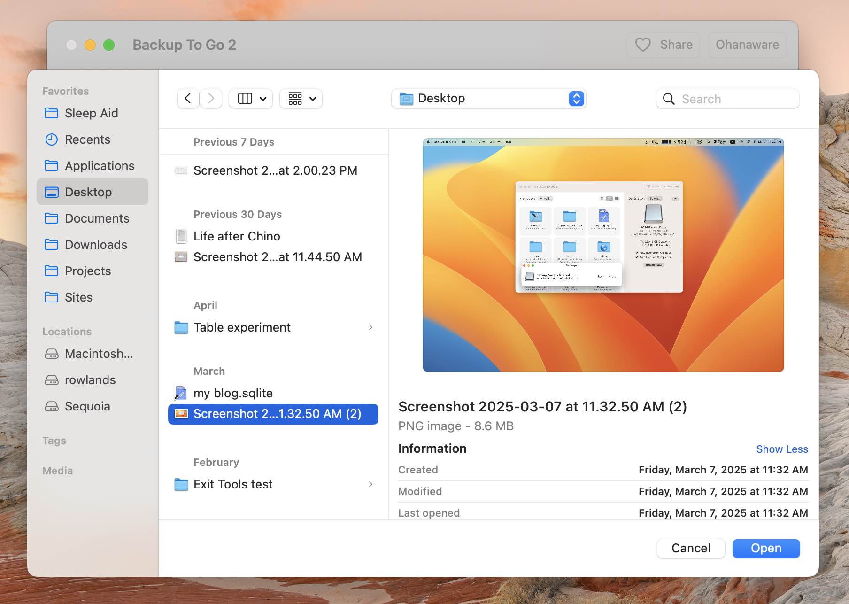Screen dimensions: 849x604
Task: Select Macintosh… volume under Locations
Action: (x=93, y=354)
